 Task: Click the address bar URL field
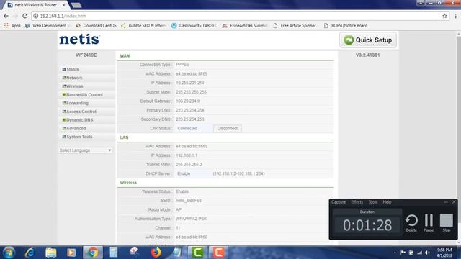coord(236,16)
